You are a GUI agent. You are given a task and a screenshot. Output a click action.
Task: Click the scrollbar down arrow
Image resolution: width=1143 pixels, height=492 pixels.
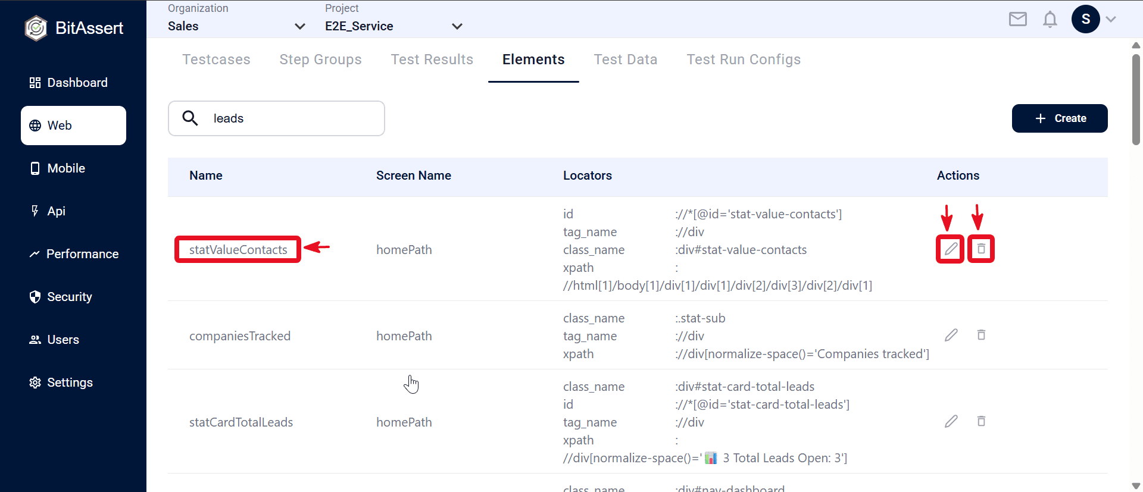point(1136,485)
